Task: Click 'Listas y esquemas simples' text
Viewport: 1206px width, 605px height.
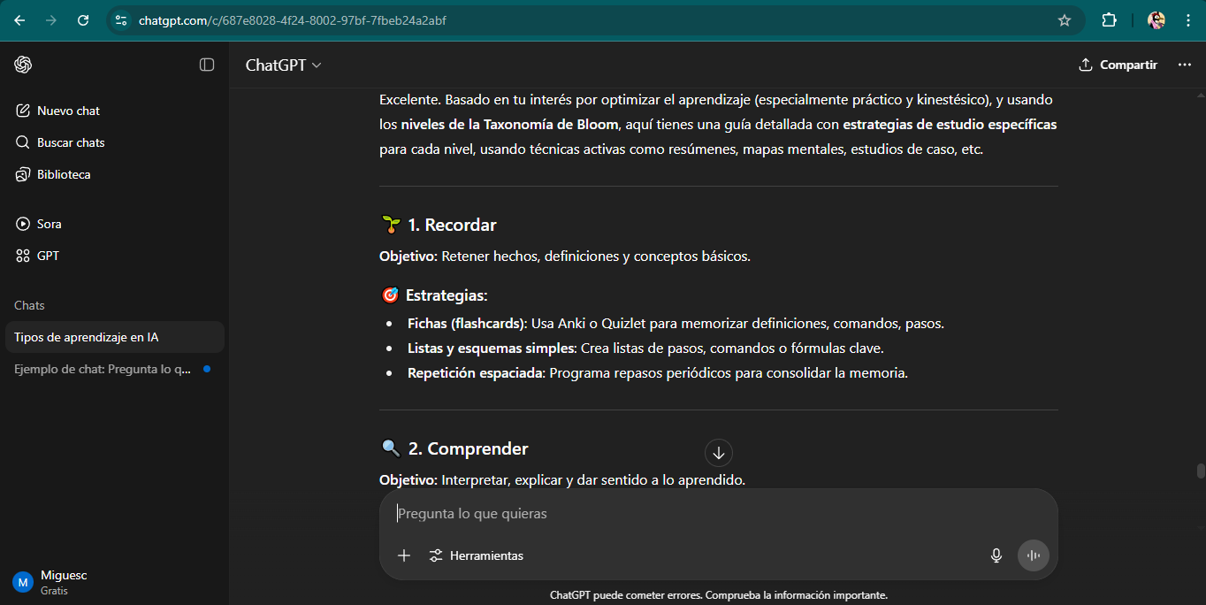Action: tap(492, 348)
